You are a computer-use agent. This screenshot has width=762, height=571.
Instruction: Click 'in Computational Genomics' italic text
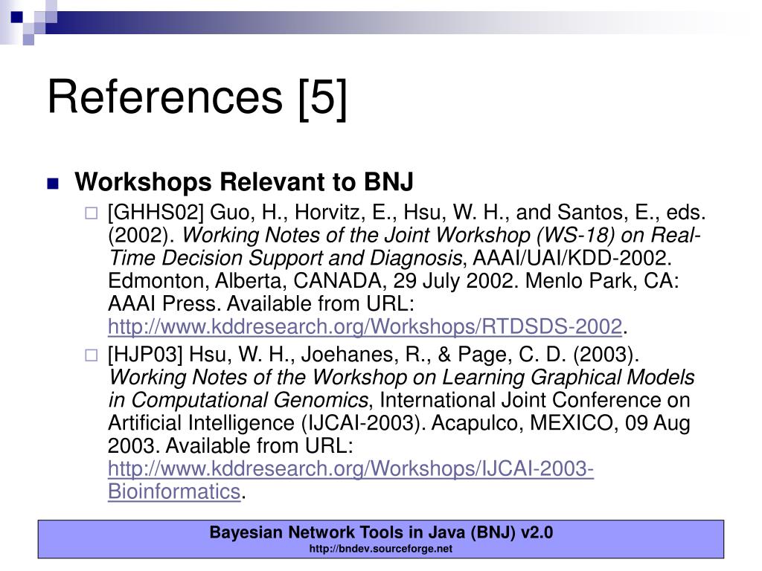tap(238, 400)
